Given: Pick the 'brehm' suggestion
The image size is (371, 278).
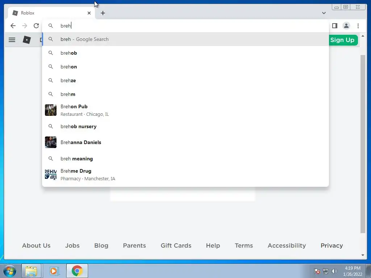Looking at the screenshot, I should coord(185,94).
